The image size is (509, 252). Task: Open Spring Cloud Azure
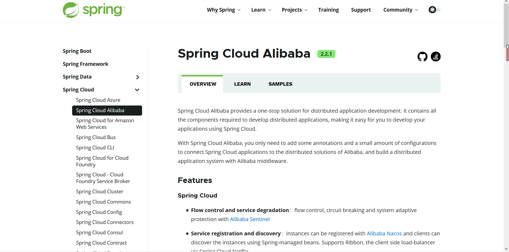tap(98, 100)
